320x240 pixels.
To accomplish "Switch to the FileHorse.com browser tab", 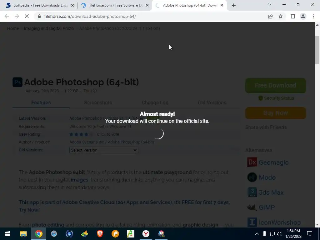I will coord(115,5).
